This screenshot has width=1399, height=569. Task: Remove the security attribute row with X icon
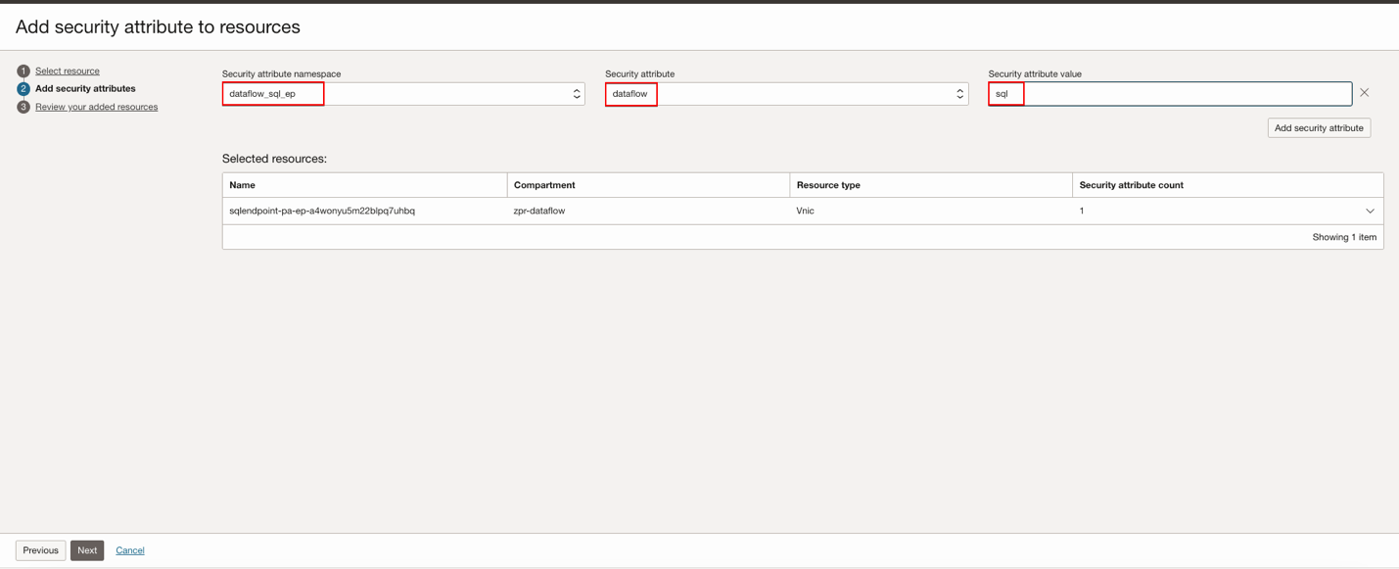tap(1364, 93)
